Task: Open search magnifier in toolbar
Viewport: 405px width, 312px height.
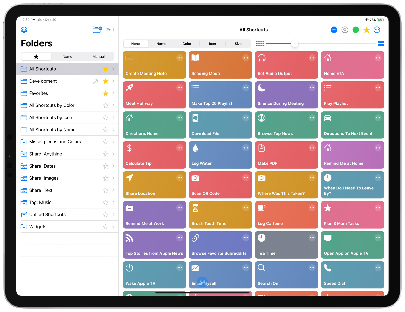Action: click(x=345, y=30)
